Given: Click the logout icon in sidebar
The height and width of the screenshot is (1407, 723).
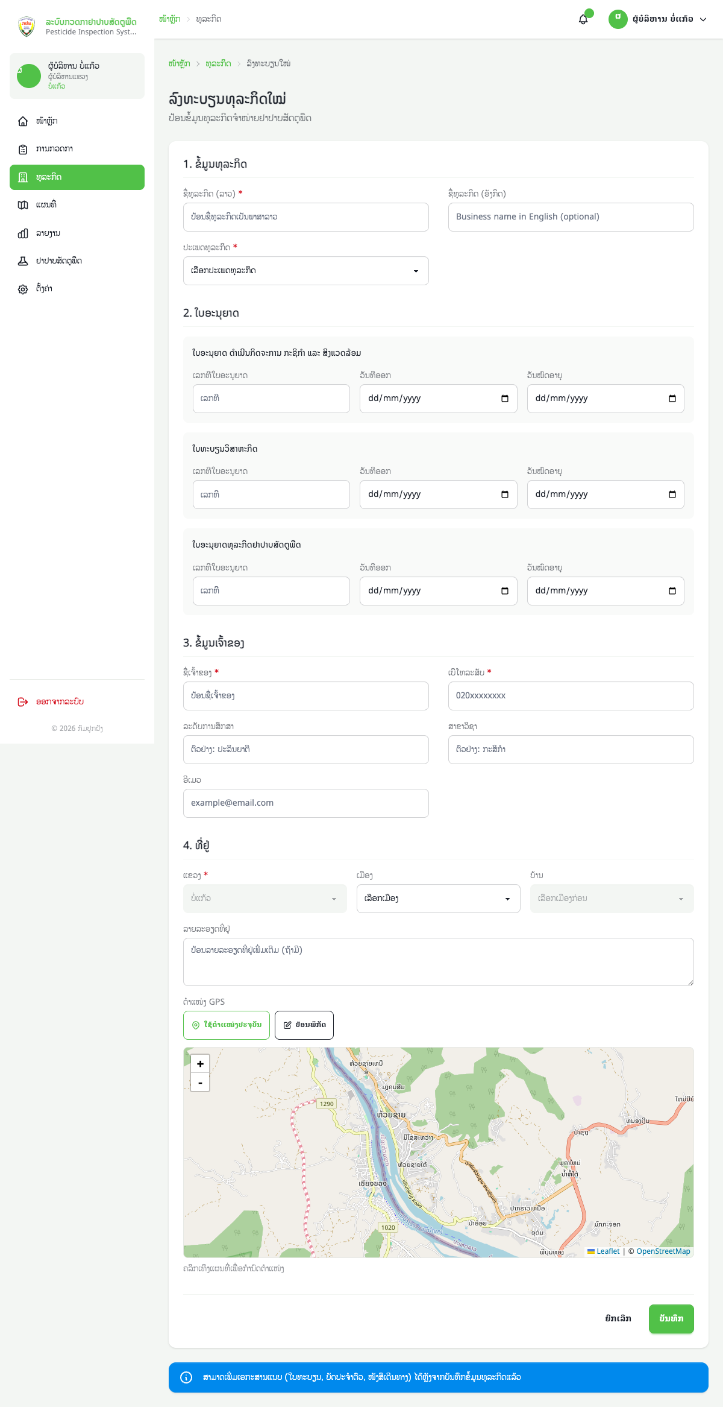Looking at the screenshot, I should 23,702.
